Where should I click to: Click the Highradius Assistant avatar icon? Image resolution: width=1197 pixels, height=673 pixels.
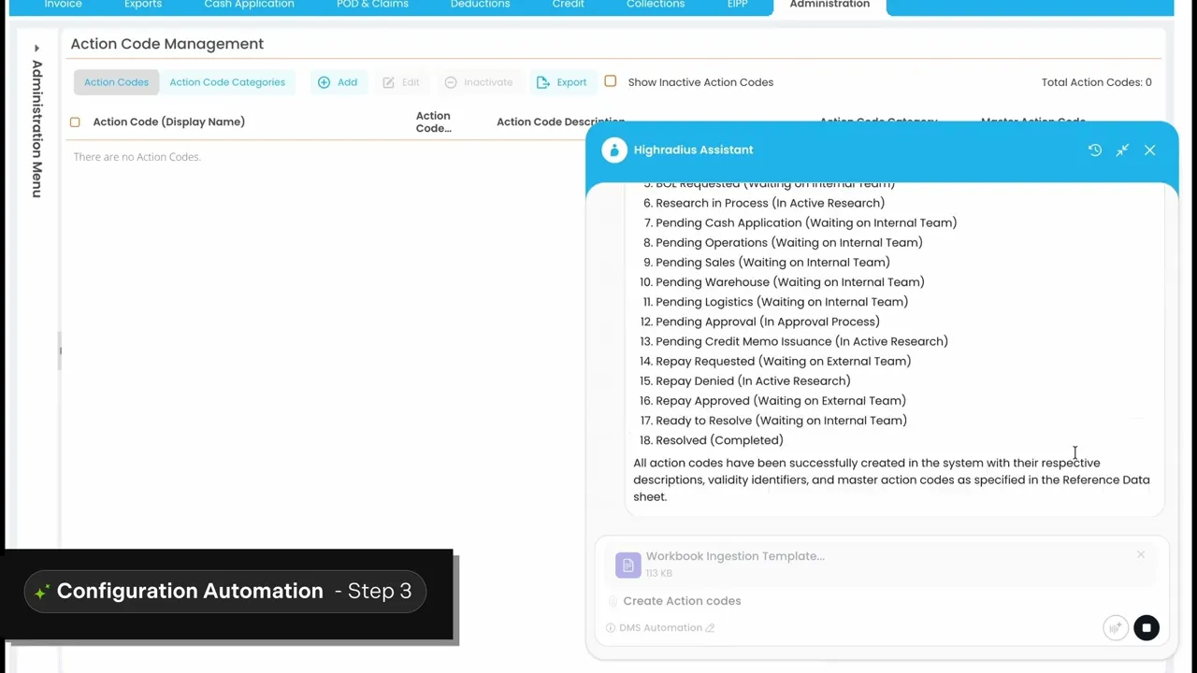pyautogui.click(x=614, y=150)
